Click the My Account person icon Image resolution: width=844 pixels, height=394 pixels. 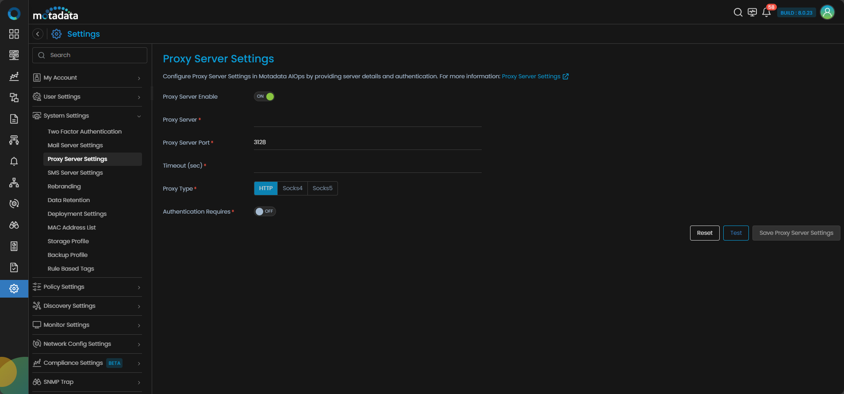pos(37,77)
